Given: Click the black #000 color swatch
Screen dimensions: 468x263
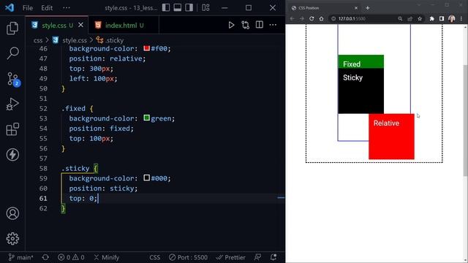Looking at the screenshot, I should pyautogui.click(x=146, y=178).
